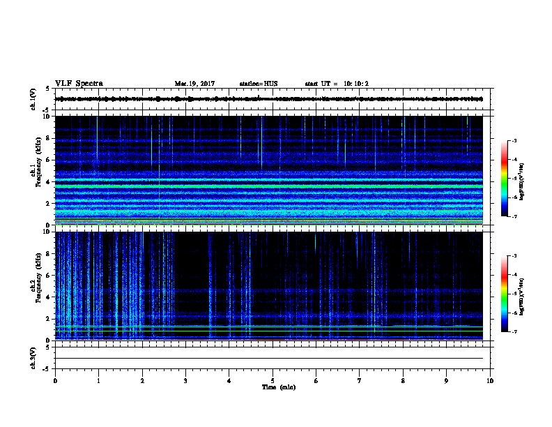The height and width of the screenshot is (427, 552).
Task: Click time axis tick label "7"
Action: tap(360, 381)
